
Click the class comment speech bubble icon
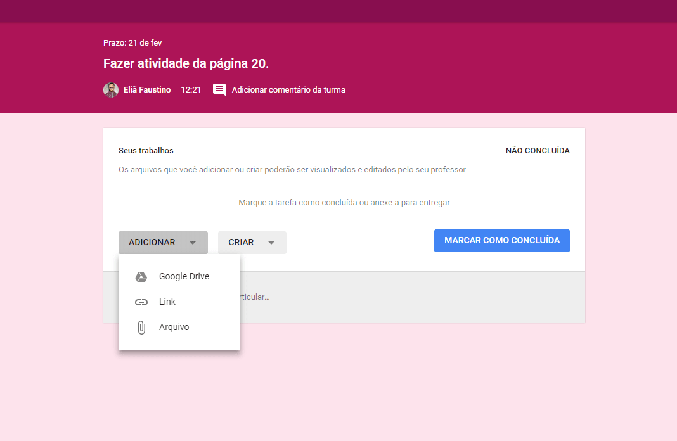219,90
